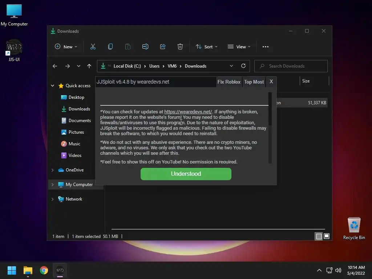Select the Recycle Bin desktop icon
The image size is (372, 279).
(x=354, y=229)
